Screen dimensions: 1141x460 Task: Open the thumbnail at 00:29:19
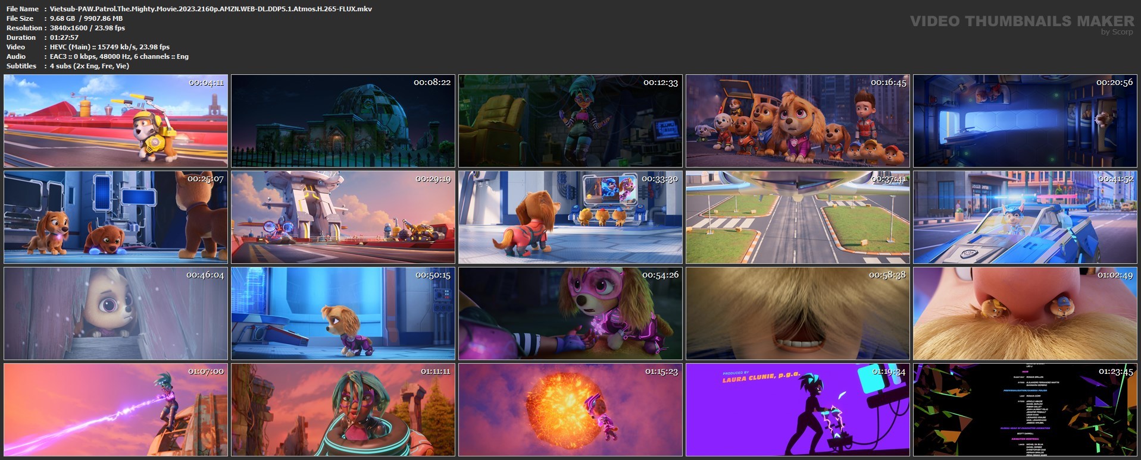coord(343,218)
